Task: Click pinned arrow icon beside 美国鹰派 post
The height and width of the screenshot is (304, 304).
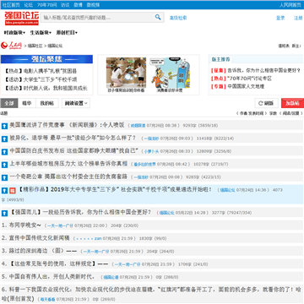Action: coord(4,126)
